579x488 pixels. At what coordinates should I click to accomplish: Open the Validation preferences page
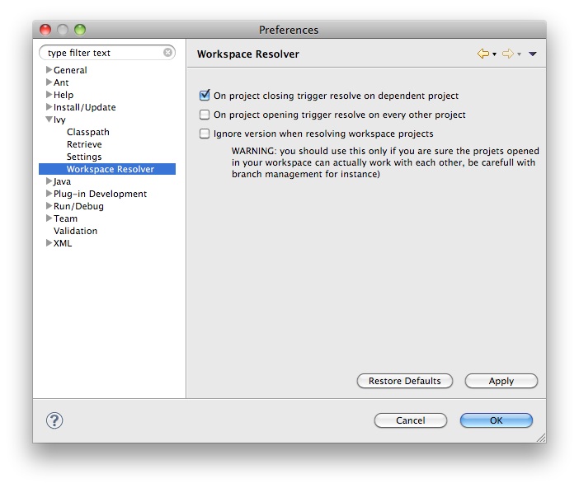[75, 231]
